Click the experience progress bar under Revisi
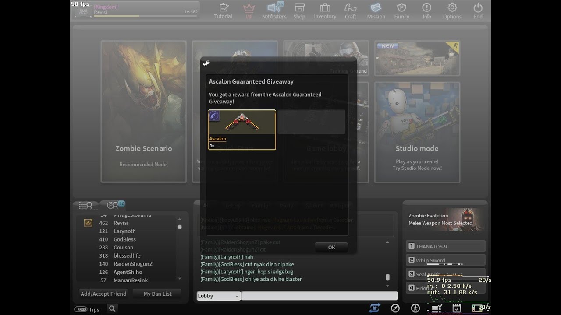The image size is (561, 315). [x=146, y=16]
